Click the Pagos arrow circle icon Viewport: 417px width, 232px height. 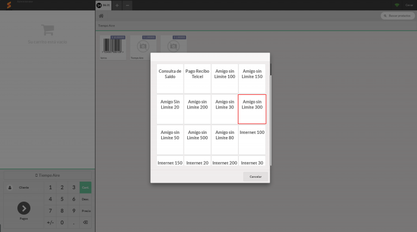click(24, 208)
